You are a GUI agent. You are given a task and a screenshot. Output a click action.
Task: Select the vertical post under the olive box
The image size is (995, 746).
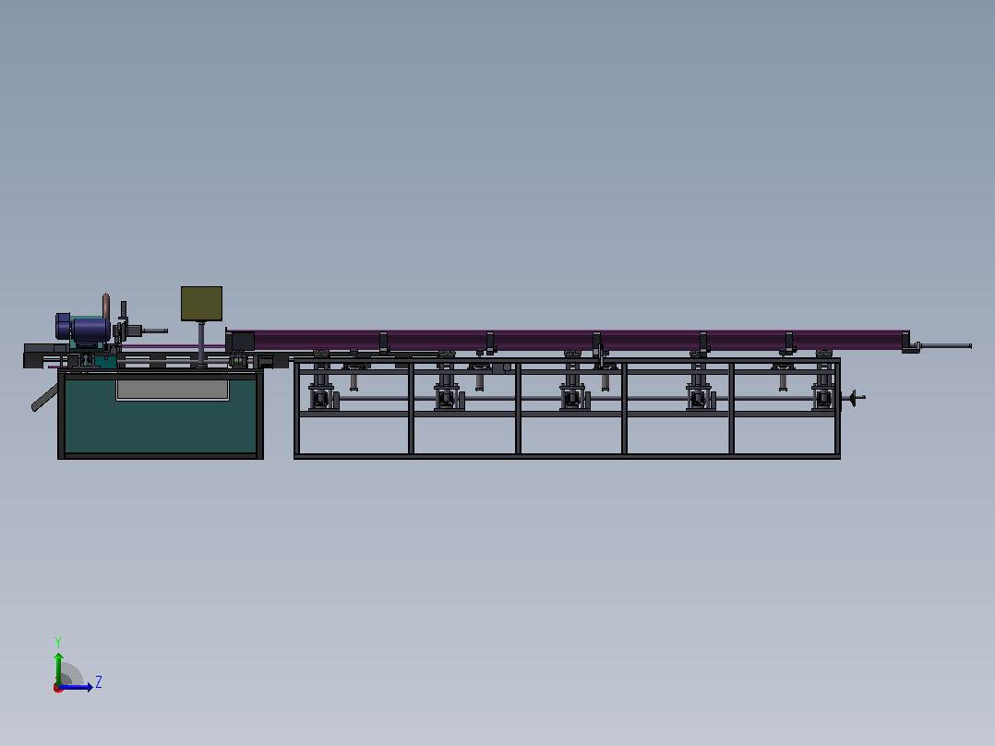pyautogui.click(x=201, y=343)
